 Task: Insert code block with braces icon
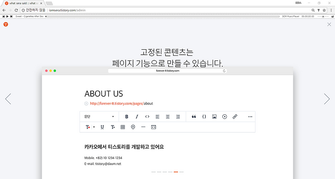pos(204,117)
